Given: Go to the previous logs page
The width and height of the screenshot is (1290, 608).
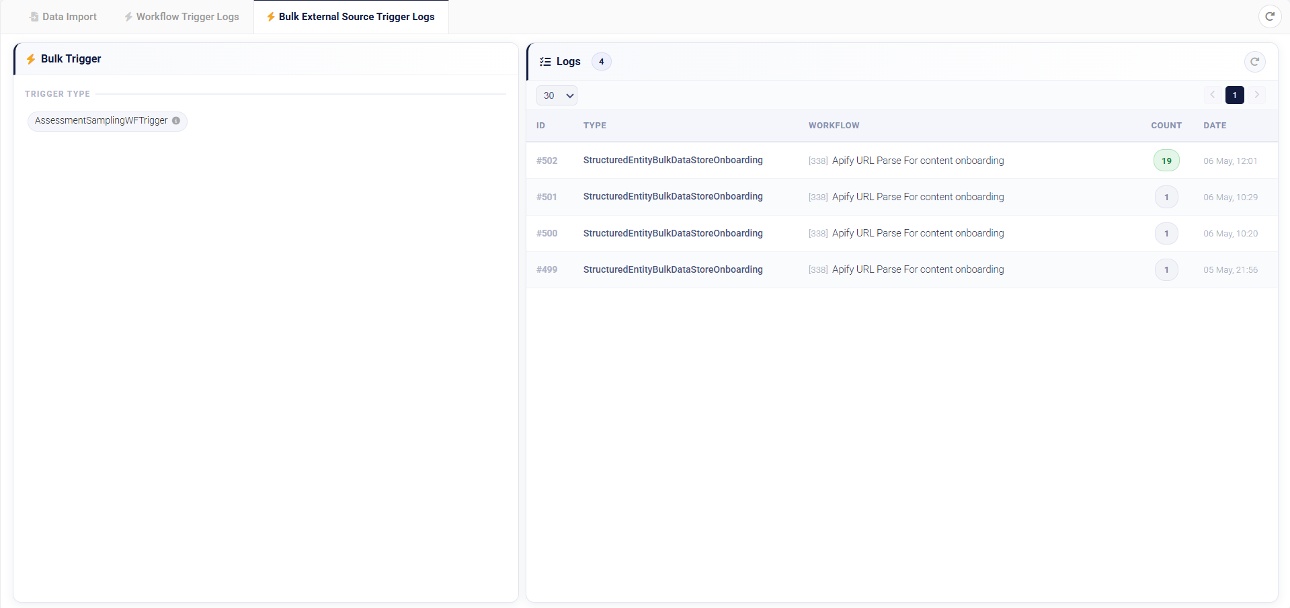Looking at the screenshot, I should pos(1213,95).
